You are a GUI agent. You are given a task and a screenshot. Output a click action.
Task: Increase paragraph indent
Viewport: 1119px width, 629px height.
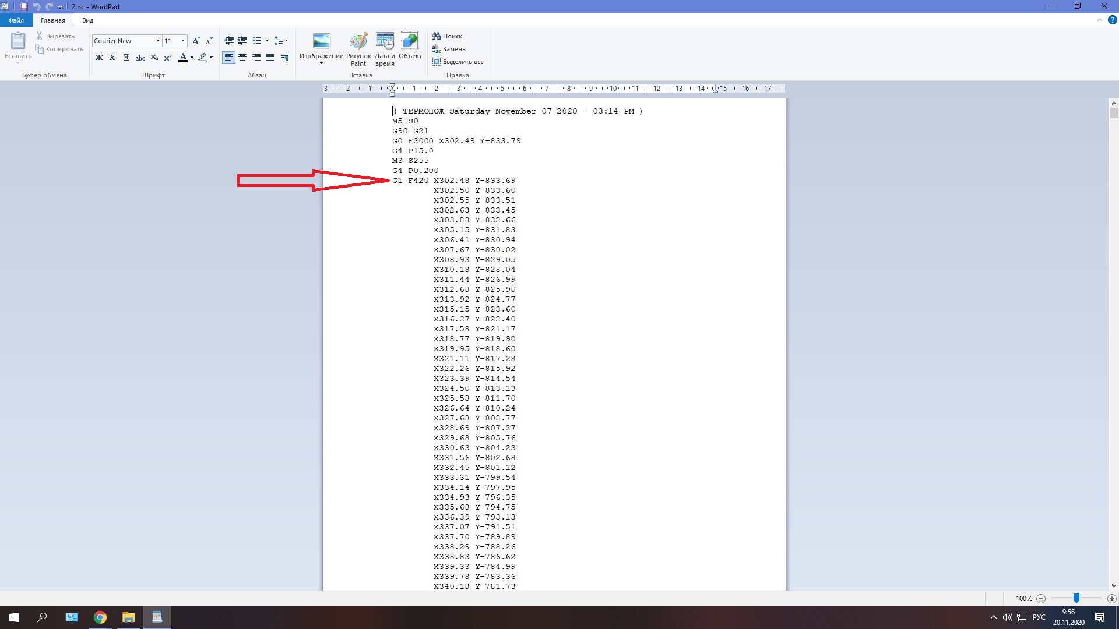(242, 41)
